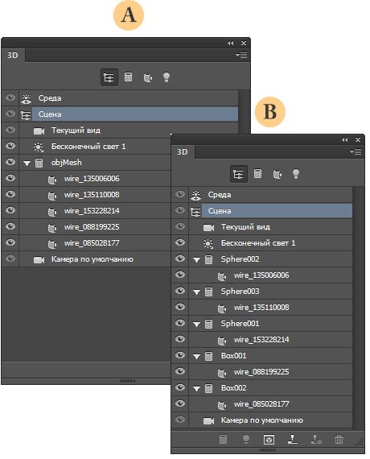Collapse the Box001 node
This screenshot has width=370, height=459.
(196, 357)
